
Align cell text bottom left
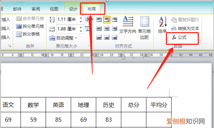tap(99, 37)
